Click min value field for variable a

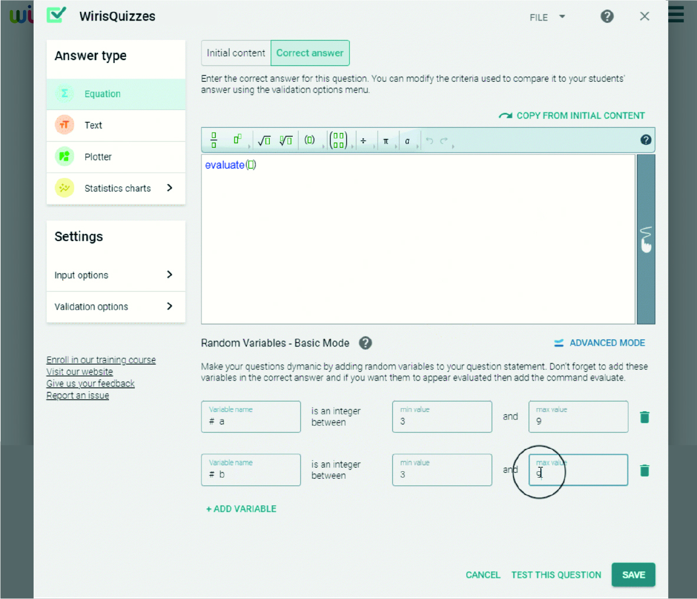pyautogui.click(x=442, y=417)
